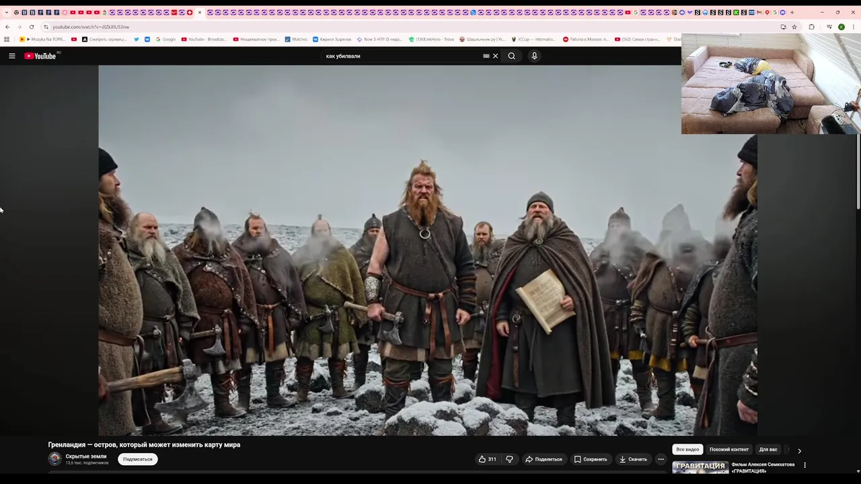
Task: Select the Для вас filter chip
Action: click(768, 449)
